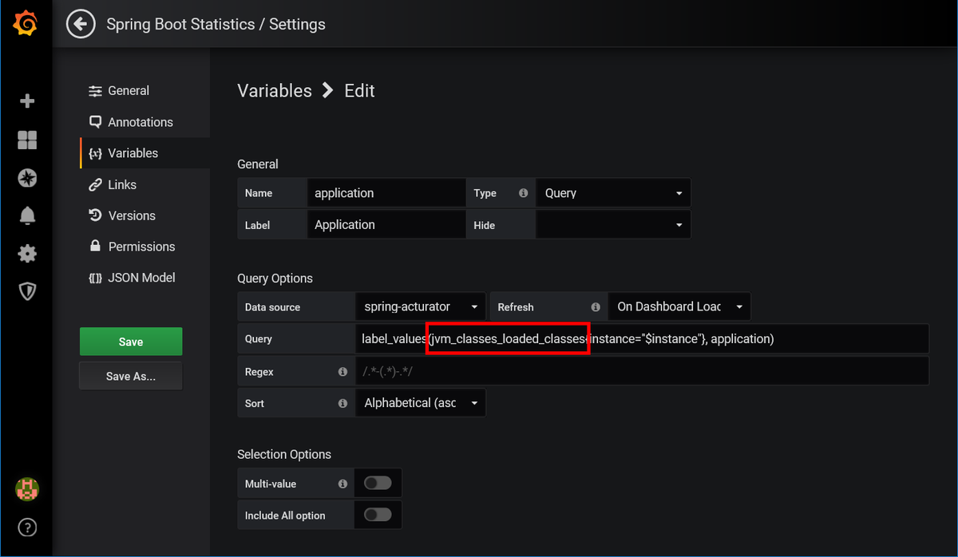Open the Dashboards grid icon
The image size is (958, 557).
[27, 140]
